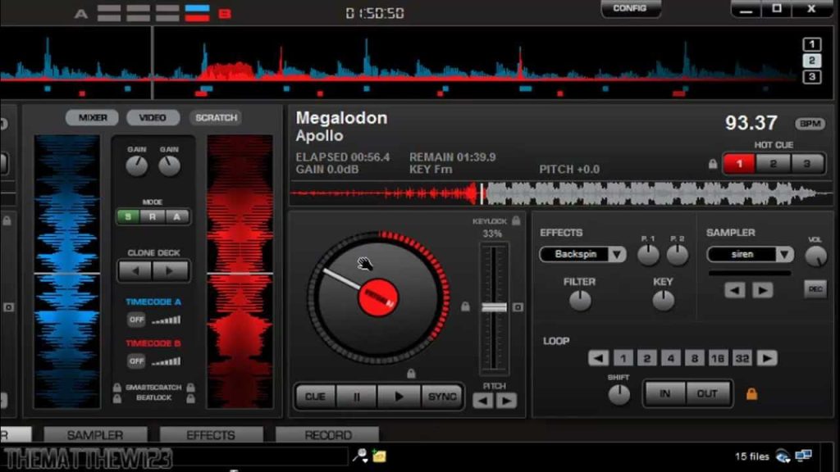Switch to the SAMPLER bottom tab

[x=95, y=435]
